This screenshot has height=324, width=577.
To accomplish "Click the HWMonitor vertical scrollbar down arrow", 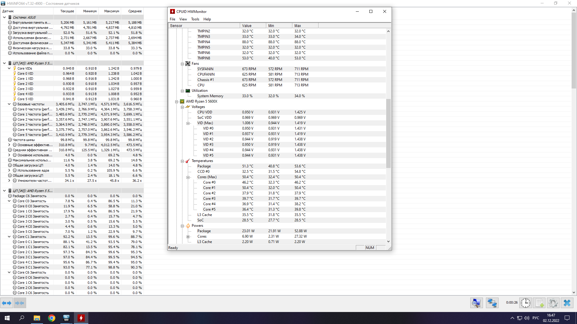I will point(388,241).
